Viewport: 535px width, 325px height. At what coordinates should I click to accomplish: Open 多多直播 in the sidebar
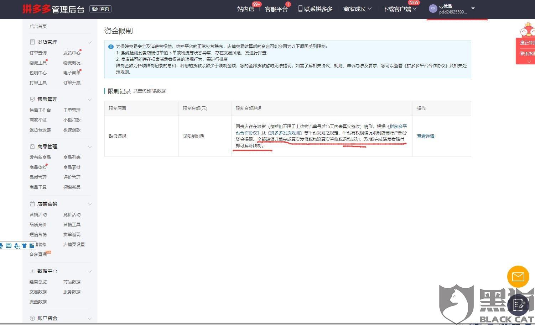tap(38, 254)
